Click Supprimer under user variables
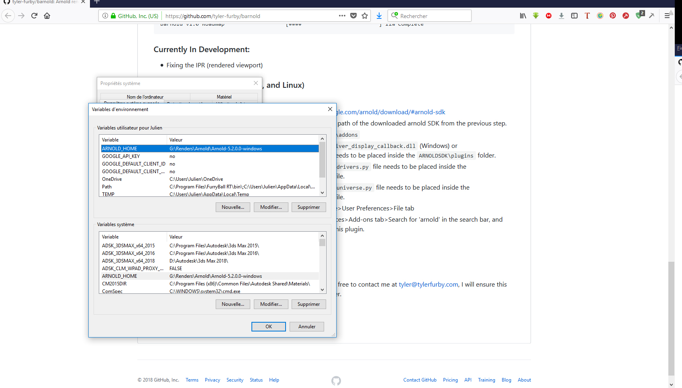The image size is (682, 388). pyautogui.click(x=309, y=207)
